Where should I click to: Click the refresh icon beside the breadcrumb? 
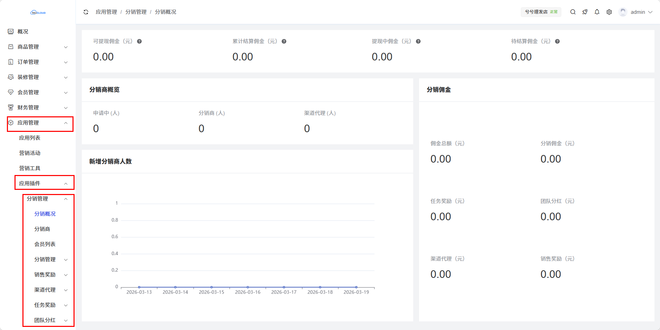(86, 12)
